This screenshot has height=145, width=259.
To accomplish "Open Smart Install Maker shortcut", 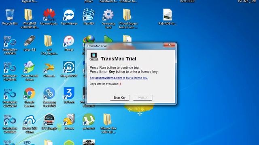I will [30, 71].
